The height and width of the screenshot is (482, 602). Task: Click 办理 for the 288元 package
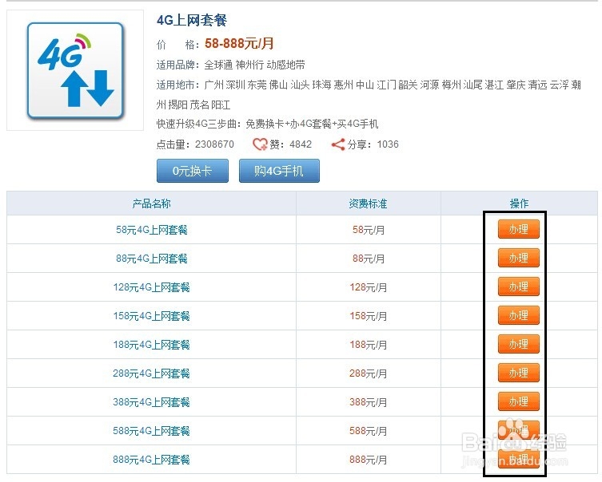[x=519, y=373]
